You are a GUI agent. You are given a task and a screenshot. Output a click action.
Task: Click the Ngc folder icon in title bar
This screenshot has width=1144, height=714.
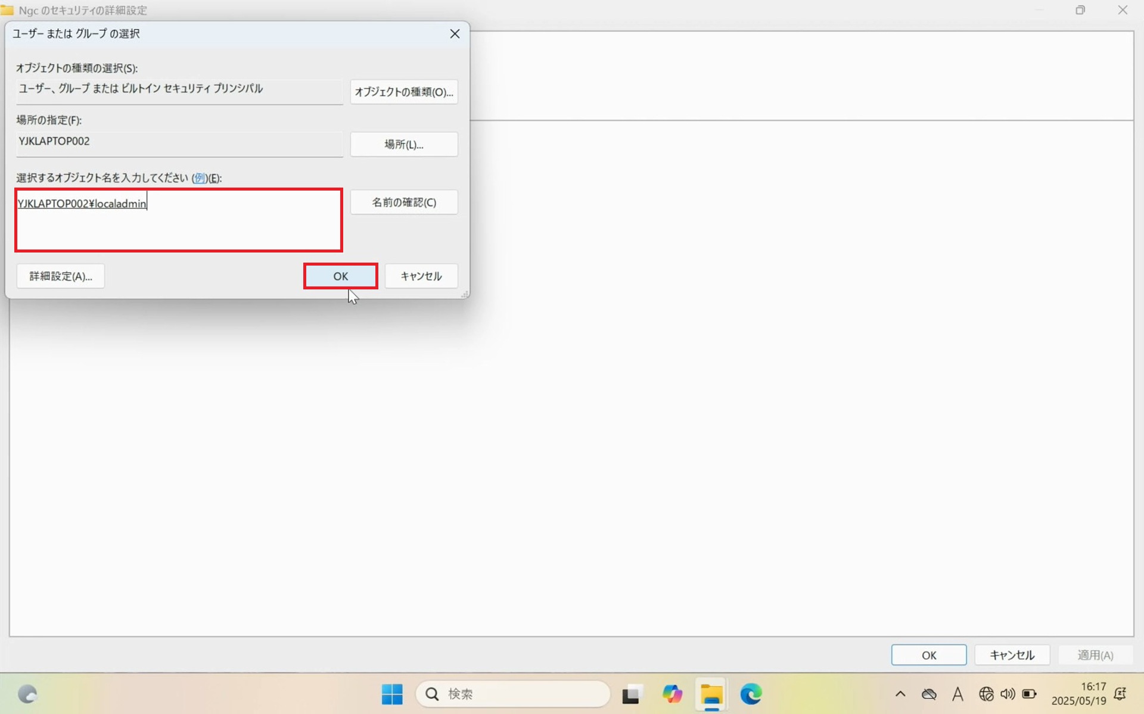[7, 10]
